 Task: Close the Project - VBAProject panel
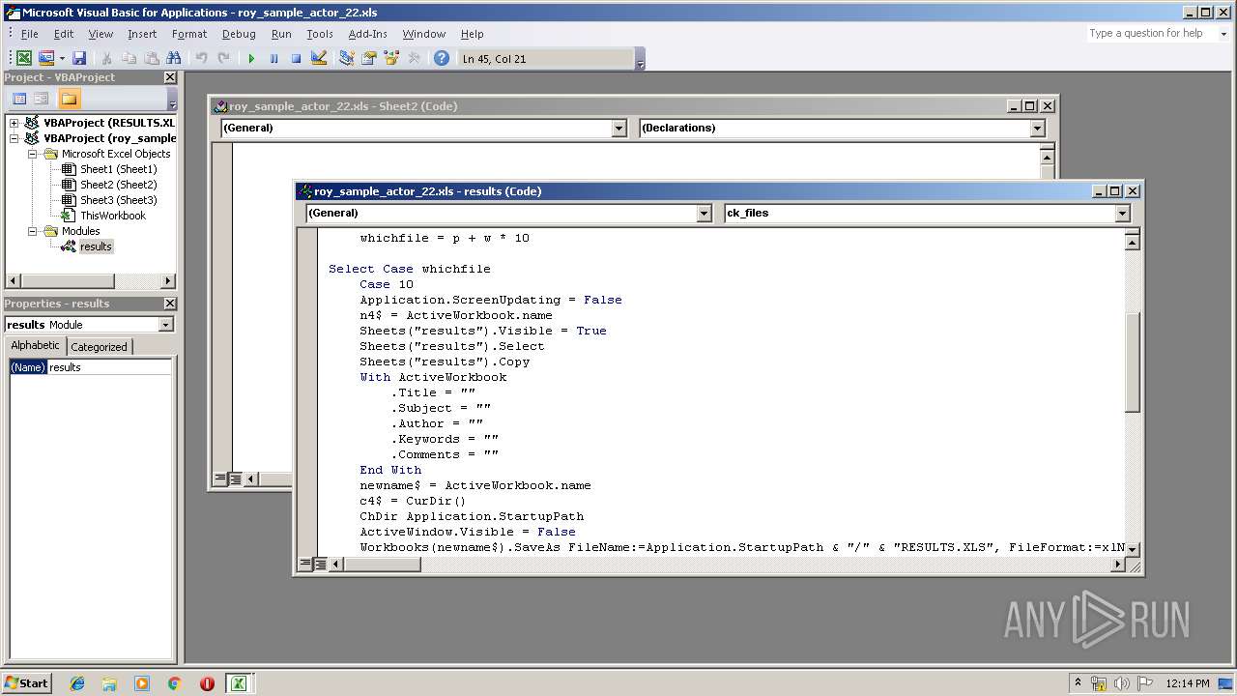coord(170,77)
